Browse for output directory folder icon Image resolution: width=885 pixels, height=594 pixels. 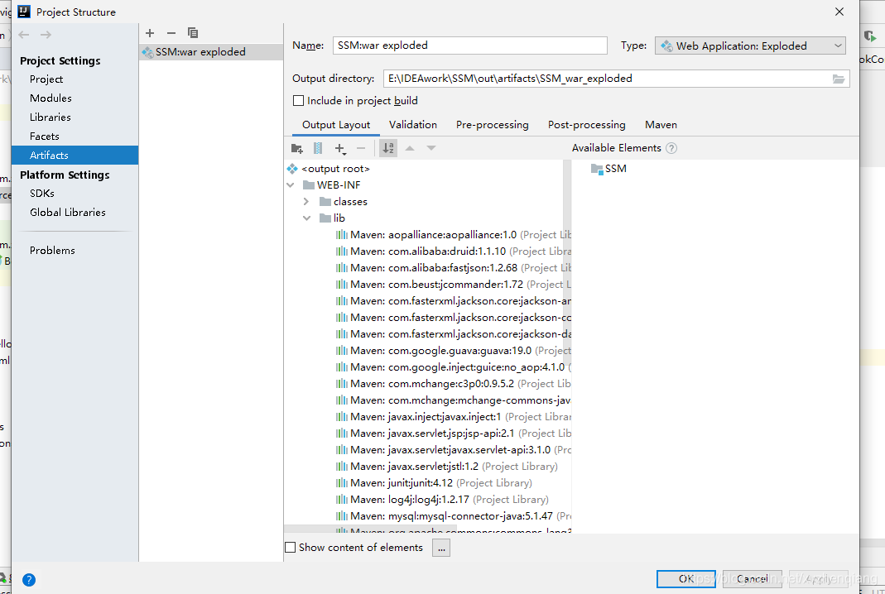point(839,79)
